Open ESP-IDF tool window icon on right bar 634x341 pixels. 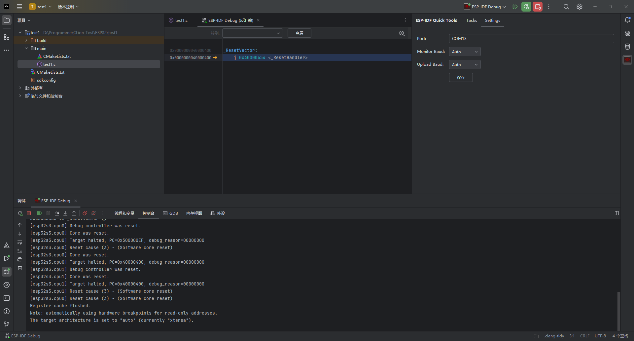(627, 60)
